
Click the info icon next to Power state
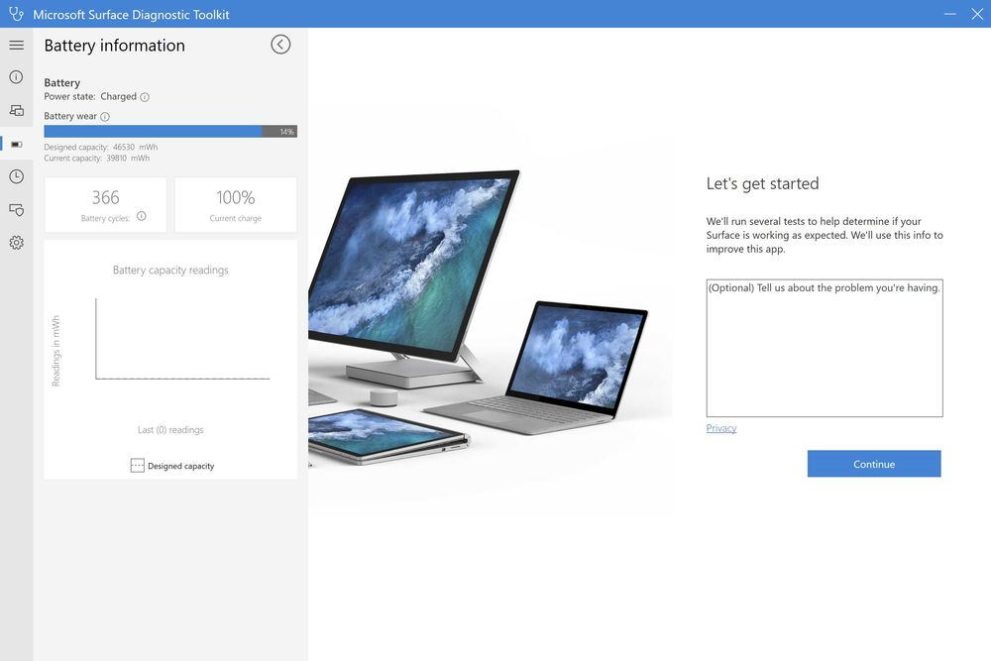coord(145,97)
